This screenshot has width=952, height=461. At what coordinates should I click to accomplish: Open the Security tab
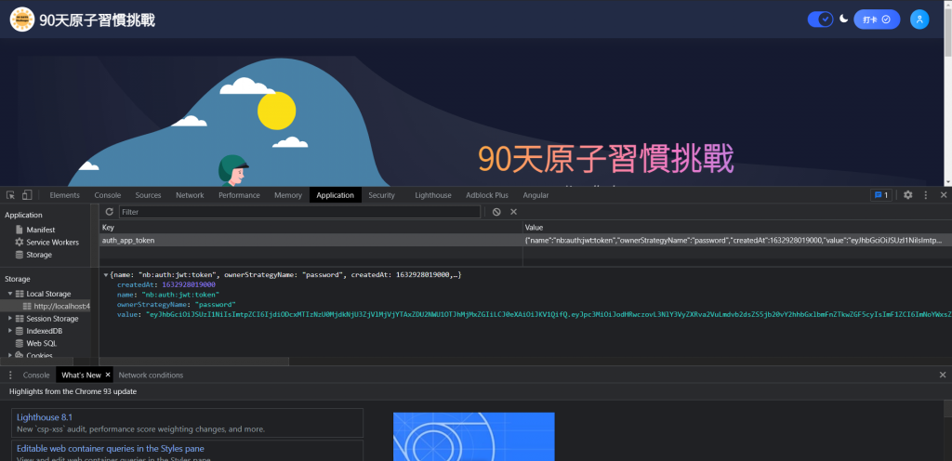[x=381, y=194]
